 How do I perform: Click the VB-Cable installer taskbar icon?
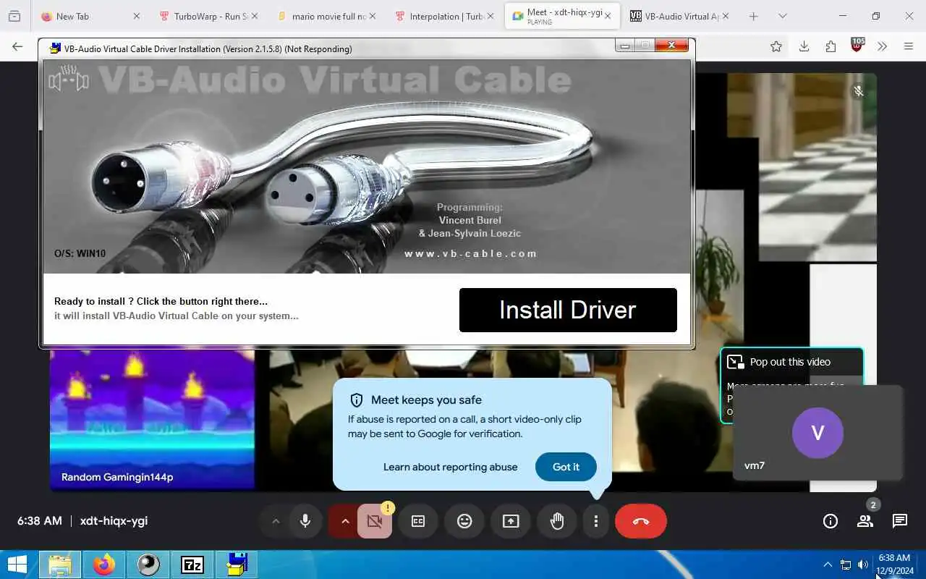point(237,565)
